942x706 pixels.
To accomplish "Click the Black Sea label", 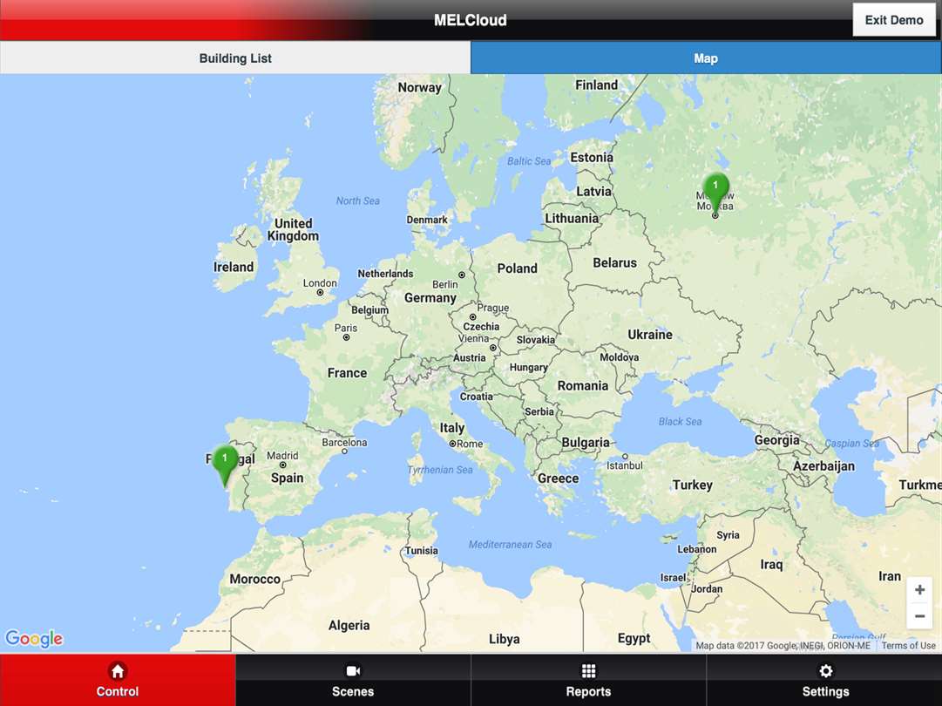I will click(680, 422).
